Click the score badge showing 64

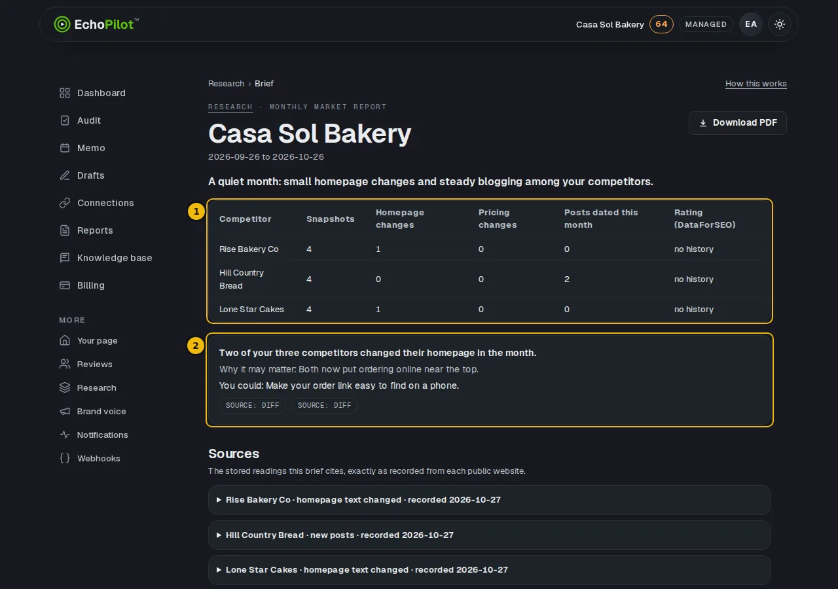coord(661,24)
